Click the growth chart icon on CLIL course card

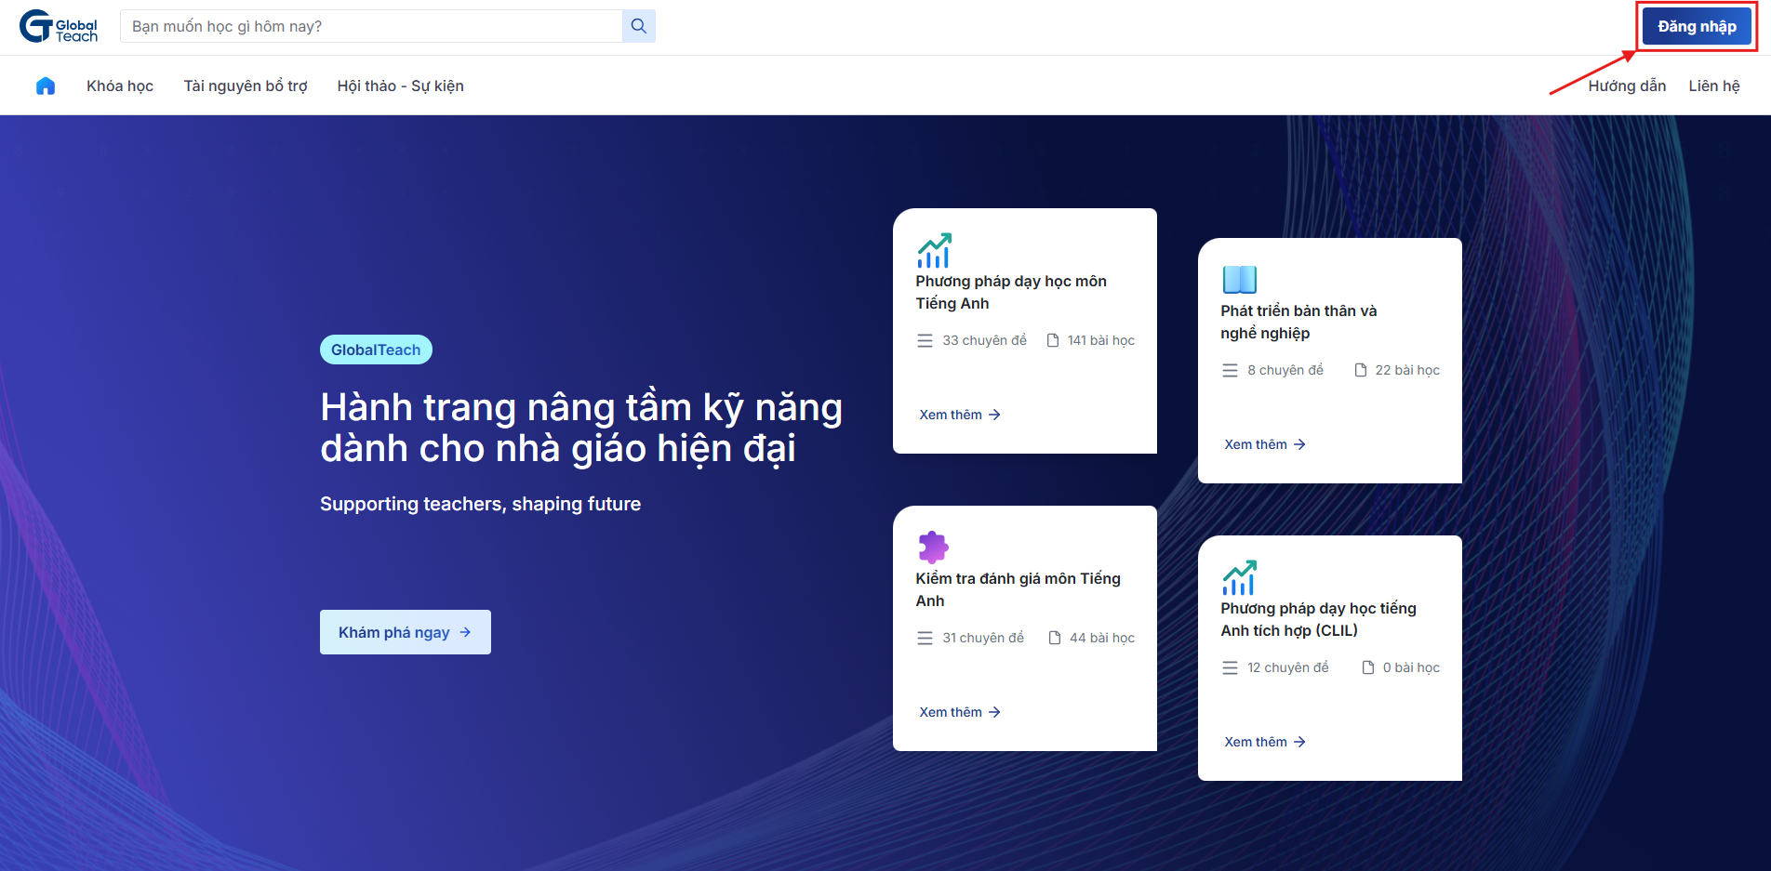tap(1241, 575)
